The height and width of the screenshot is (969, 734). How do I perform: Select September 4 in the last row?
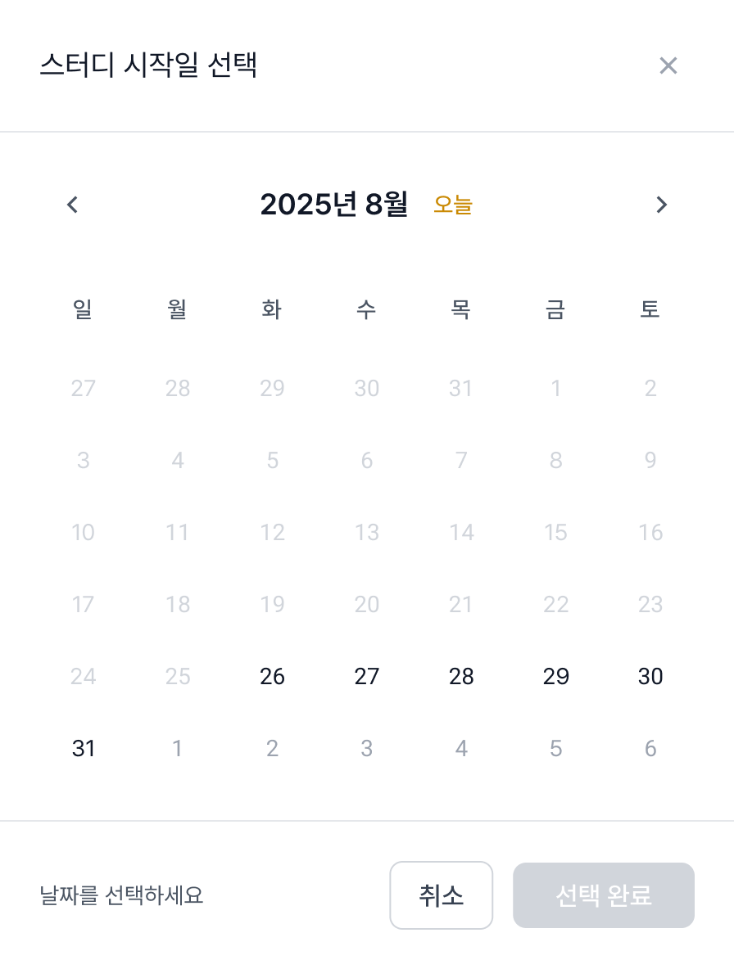click(x=461, y=749)
